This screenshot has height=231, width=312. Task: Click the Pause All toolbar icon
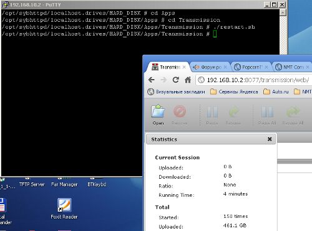[267, 115]
